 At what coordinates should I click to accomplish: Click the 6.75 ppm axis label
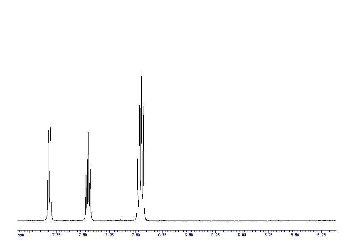tap(163, 235)
